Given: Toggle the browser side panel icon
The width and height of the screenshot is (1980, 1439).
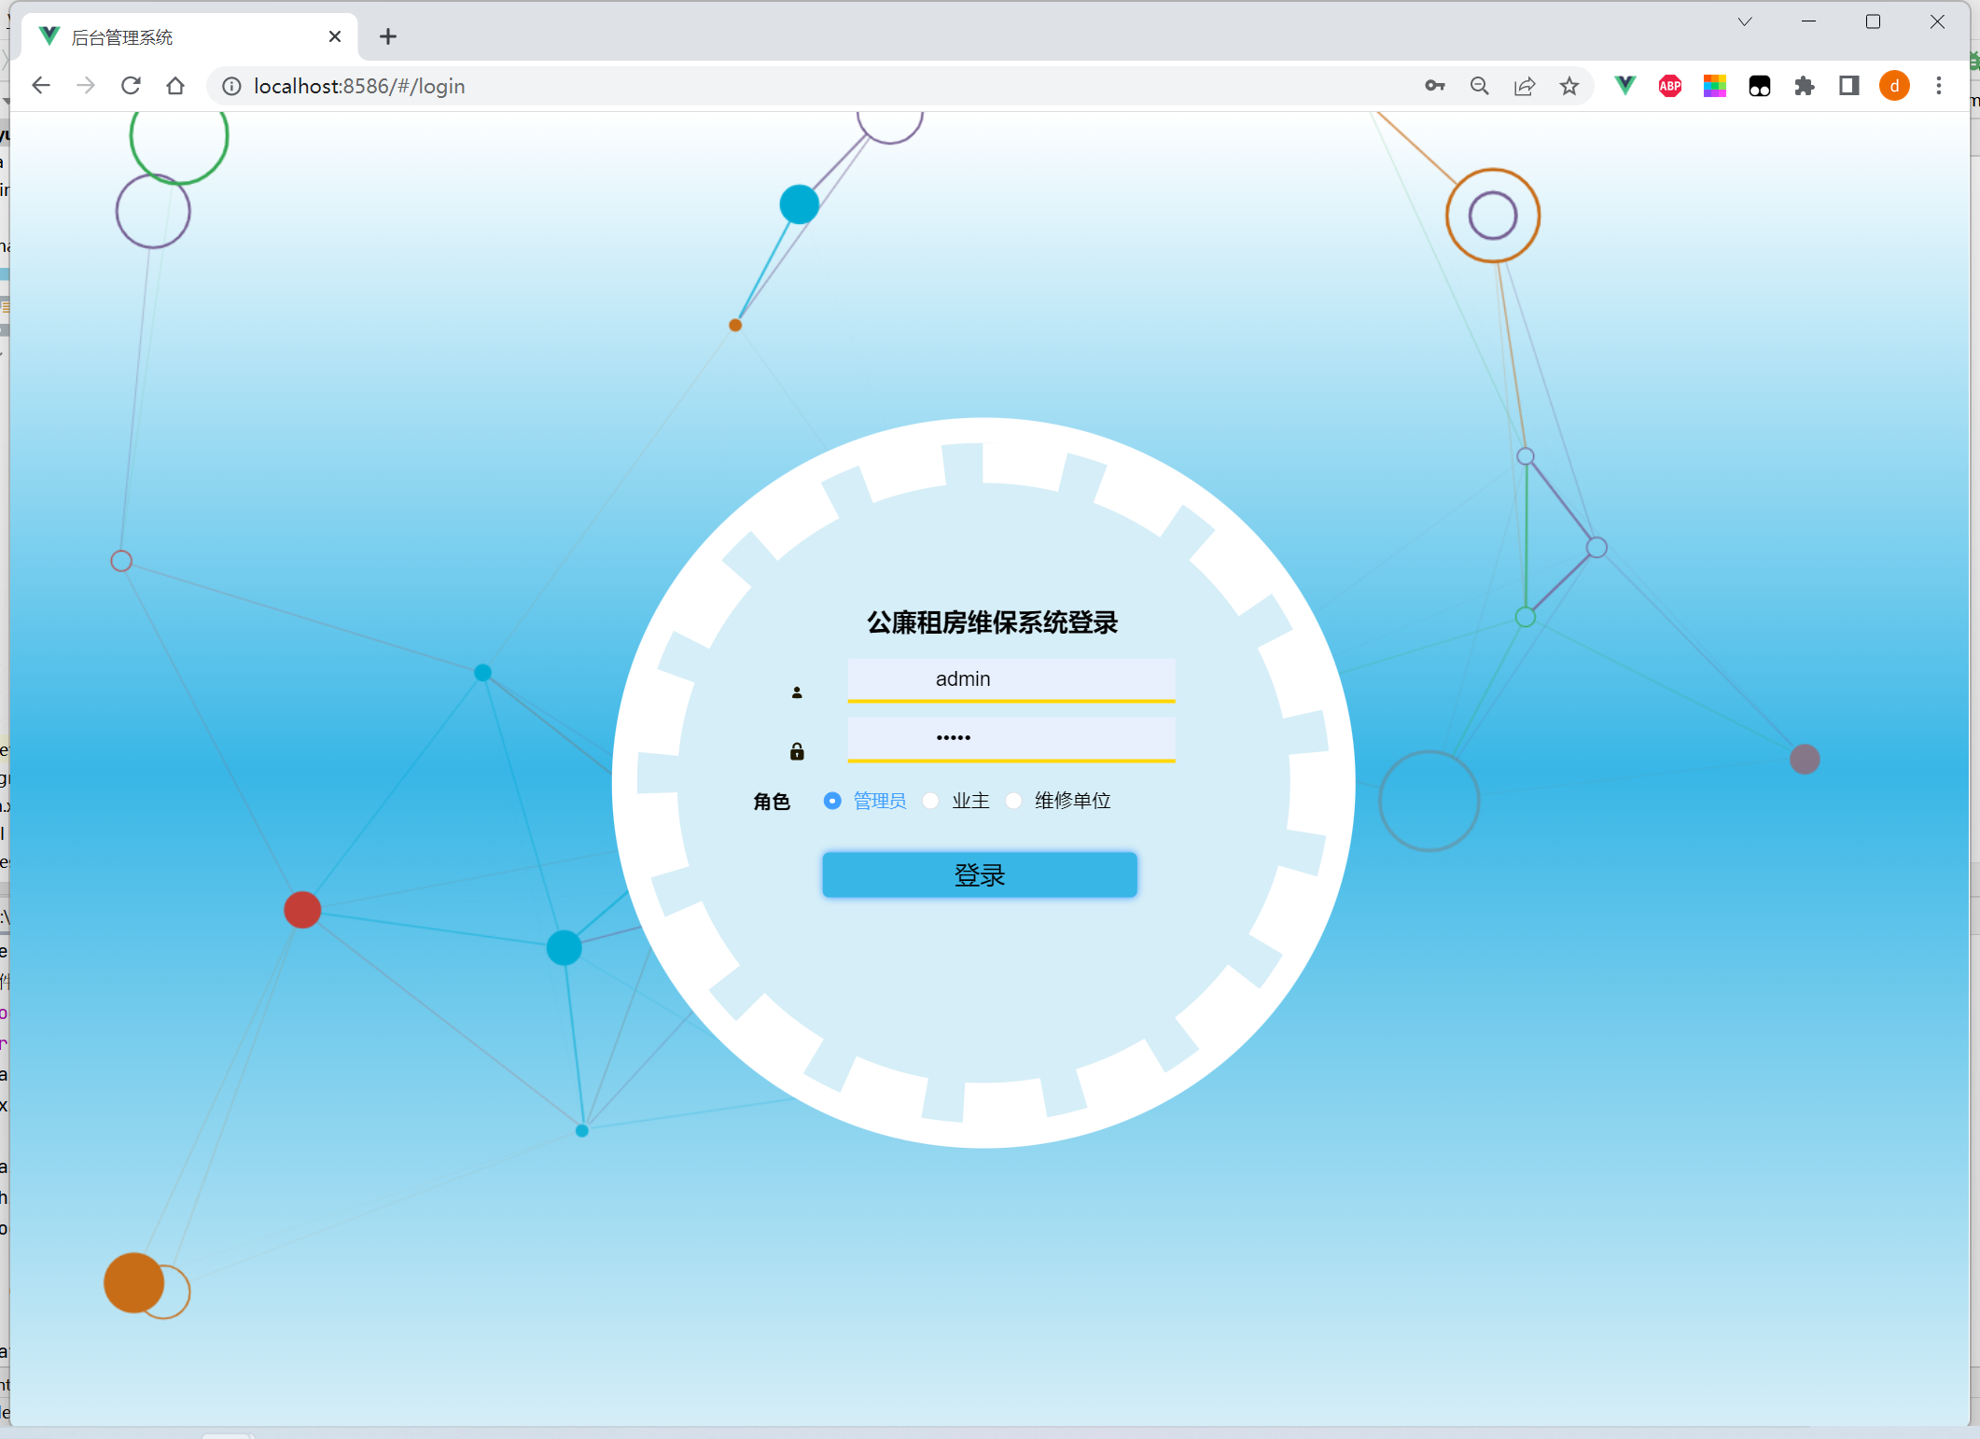Looking at the screenshot, I should [1848, 86].
